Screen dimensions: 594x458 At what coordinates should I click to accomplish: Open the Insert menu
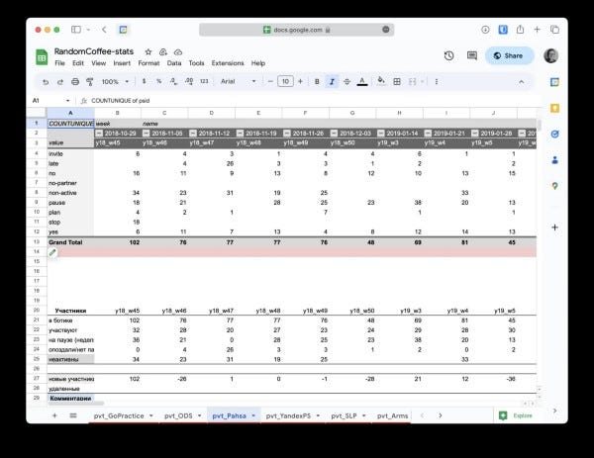tap(122, 63)
